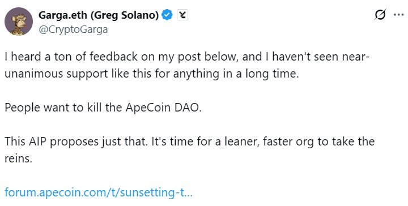The width and height of the screenshot is (408, 206).
Task: Click the 'Greg Solano' part of the name
Action: [125, 15]
